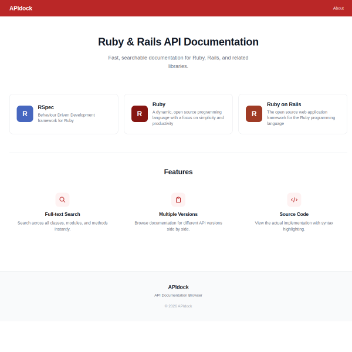Open the RSpec documentation title
This screenshot has height=352, width=352.
tap(46, 107)
